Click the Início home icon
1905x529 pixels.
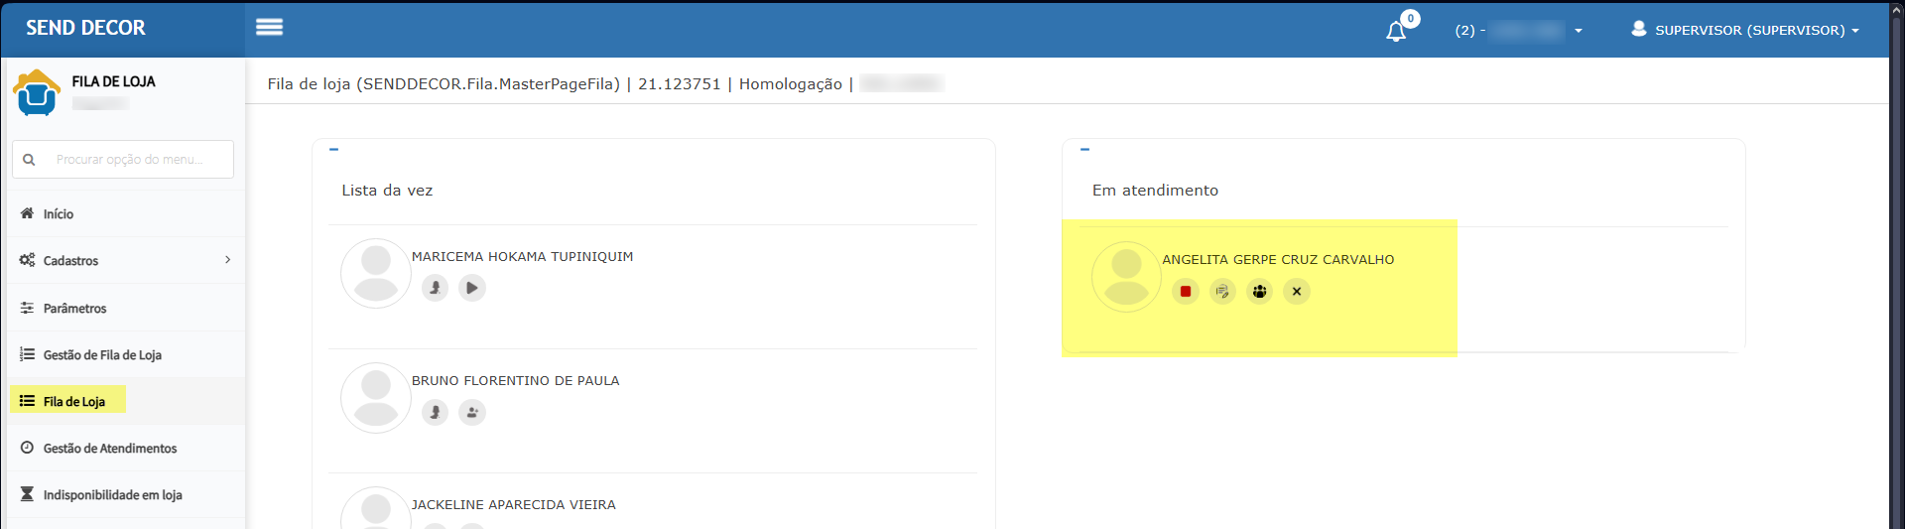point(27,213)
